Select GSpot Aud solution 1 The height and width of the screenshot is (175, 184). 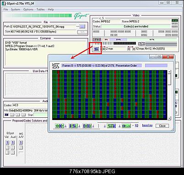click(x=13, y=142)
